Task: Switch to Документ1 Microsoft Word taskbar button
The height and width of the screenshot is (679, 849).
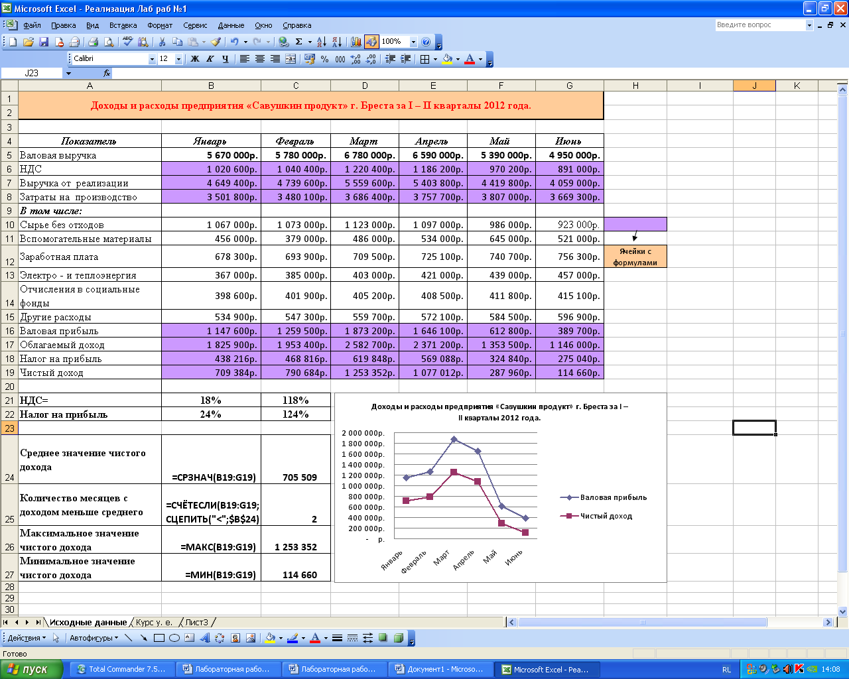Action: pos(440,669)
